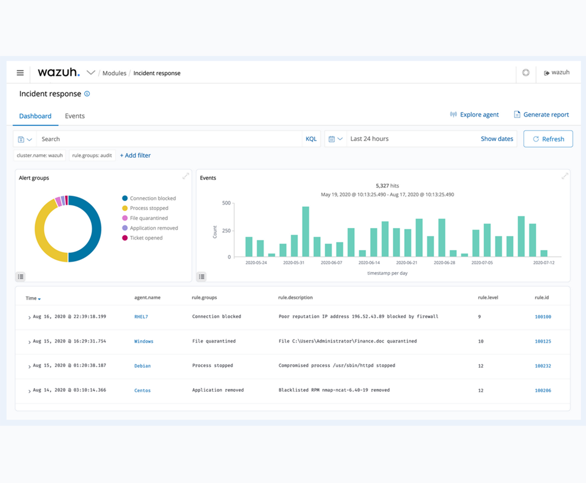This screenshot has height=483, width=586.
Task: Click the Ticket opened color swatch
Action: point(125,238)
